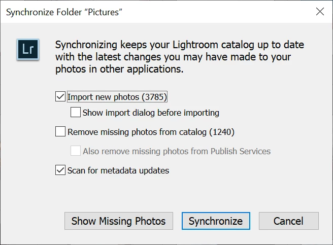Enable Show import dialog before importing checkbox
Screen dimensions: 333x245
coord(76,112)
